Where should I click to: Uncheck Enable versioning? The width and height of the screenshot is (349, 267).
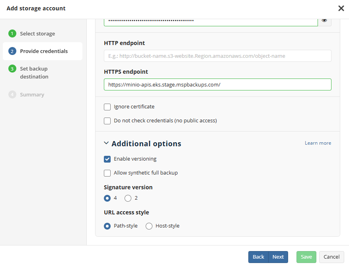(x=107, y=159)
